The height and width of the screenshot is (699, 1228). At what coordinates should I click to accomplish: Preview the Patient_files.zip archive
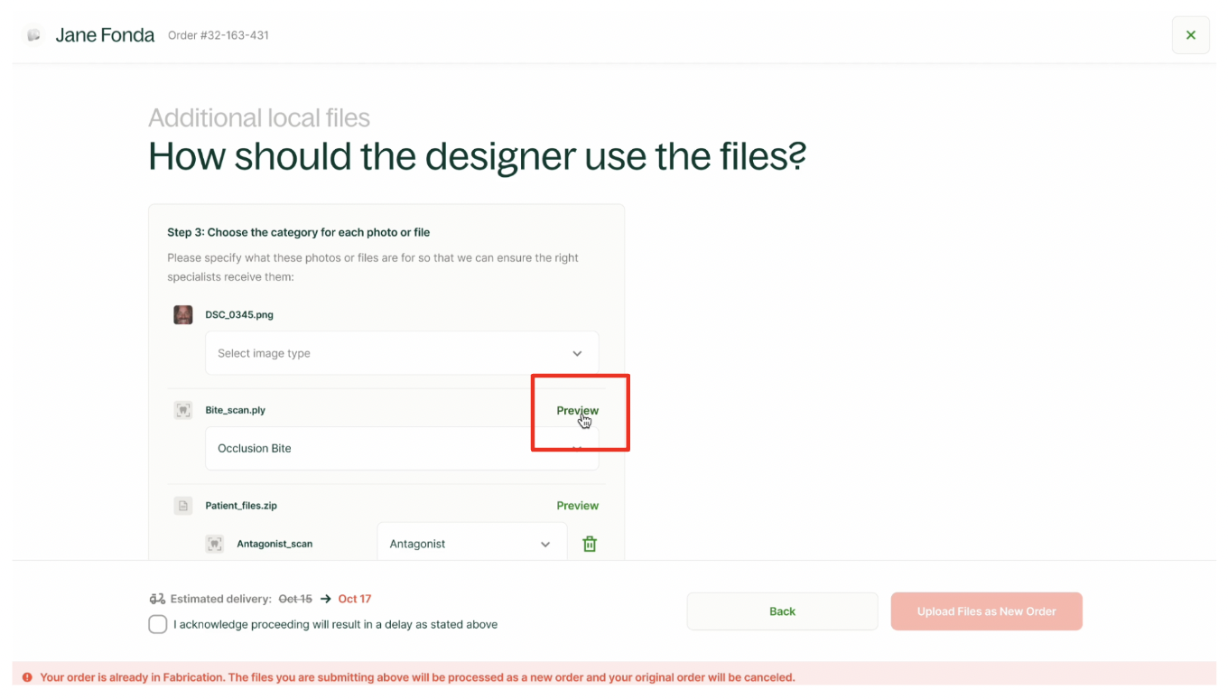(577, 506)
